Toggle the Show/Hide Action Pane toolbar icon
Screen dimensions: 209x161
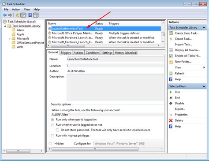tap(36, 15)
